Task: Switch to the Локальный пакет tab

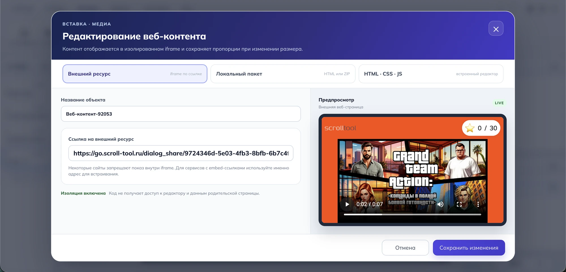Action: pos(283,74)
